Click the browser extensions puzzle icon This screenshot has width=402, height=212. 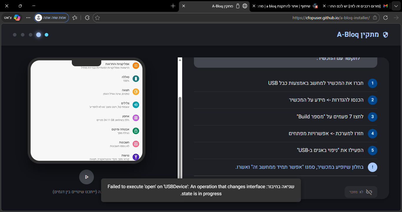point(87,18)
